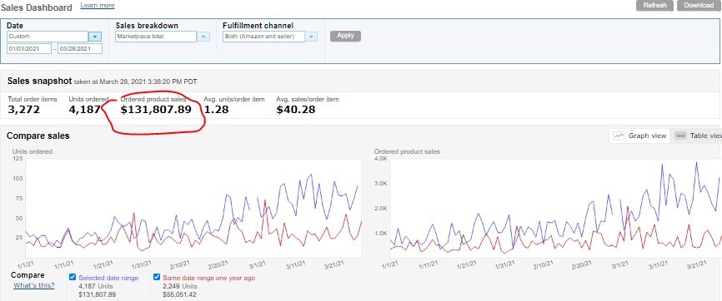
Task: Click the start date field 01/01/2021
Action: [x=29, y=49]
